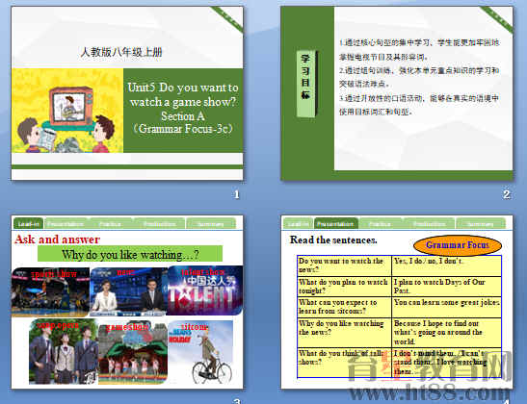Open the Lead-in tab on slide 3
Viewport: 527px width, 404px height.
28,223
